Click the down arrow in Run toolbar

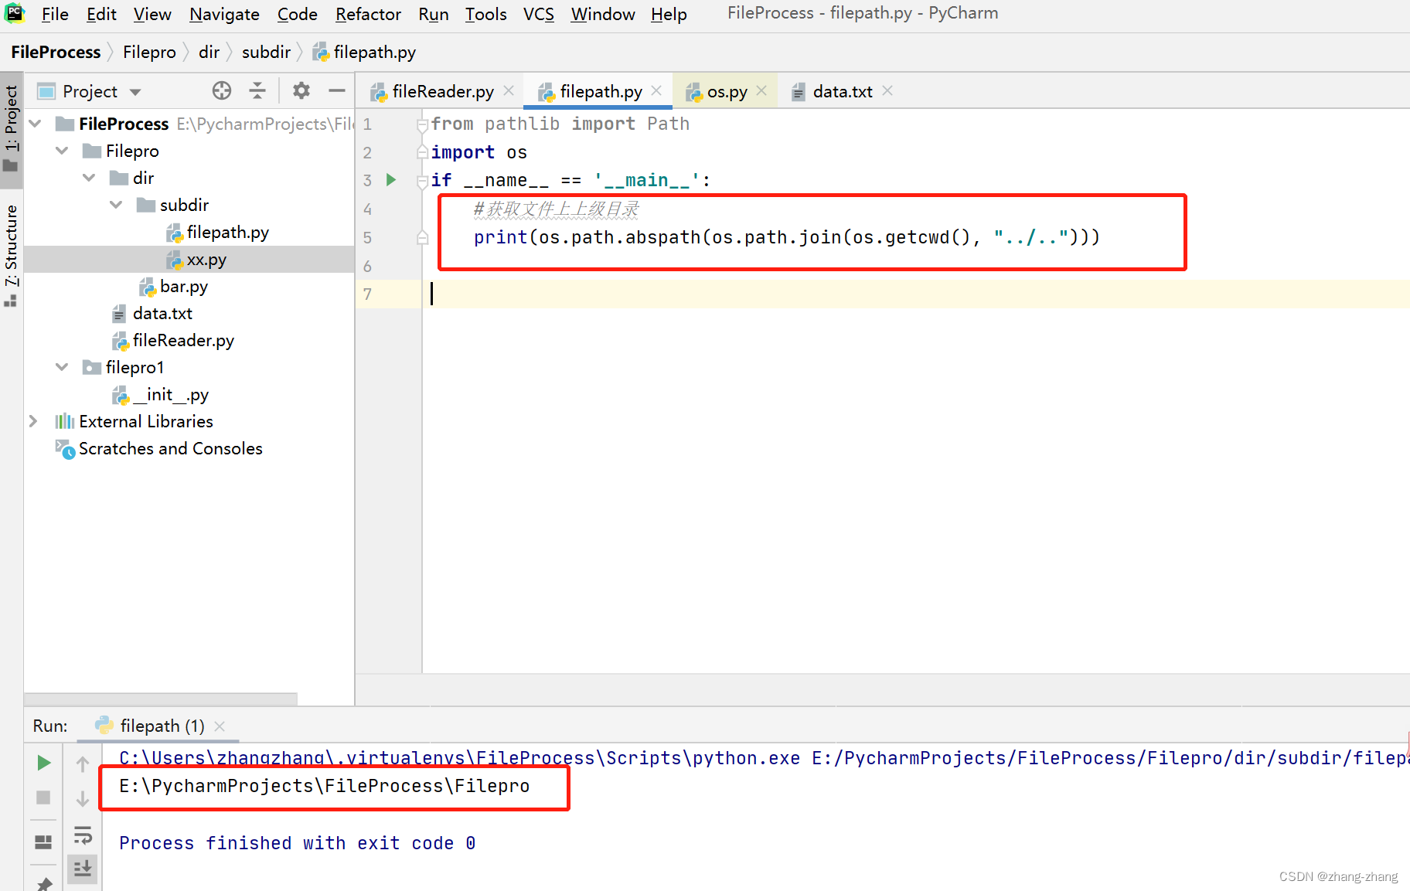(x=83, y=798)
